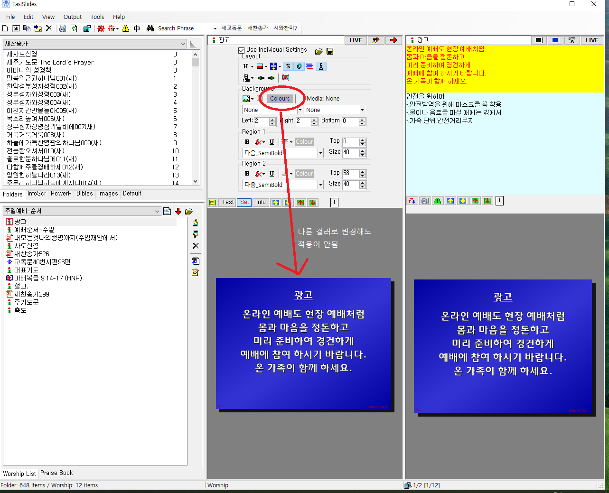The width and height of the screenshot is (609, 493).
Task: Click the red-blue swap arrows under live panel
Action: click(x=412, y=201)
